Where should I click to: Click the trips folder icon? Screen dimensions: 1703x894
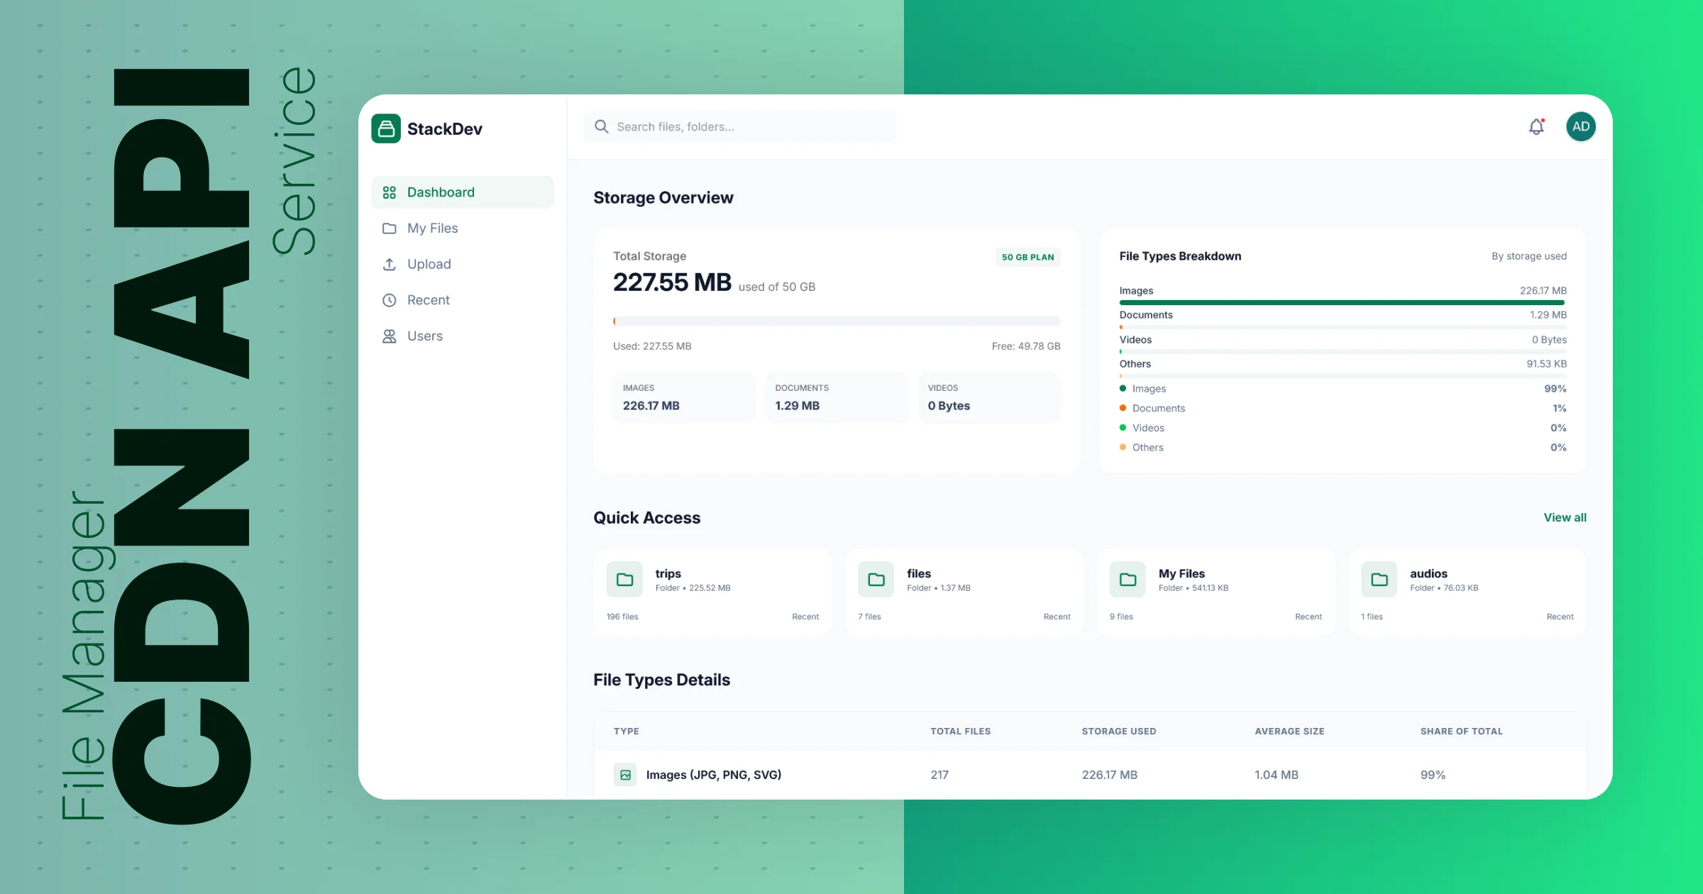624,580
